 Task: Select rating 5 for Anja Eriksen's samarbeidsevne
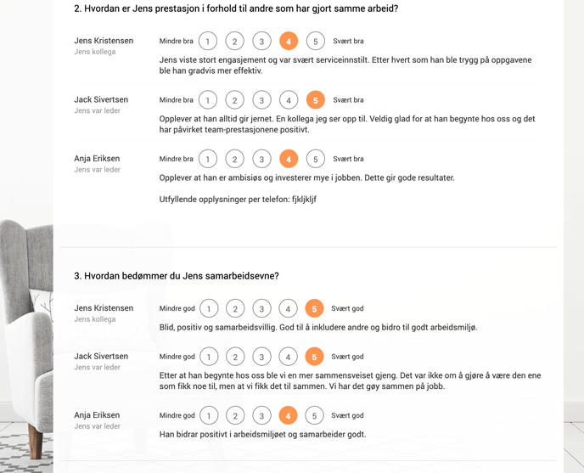point(314,415)
